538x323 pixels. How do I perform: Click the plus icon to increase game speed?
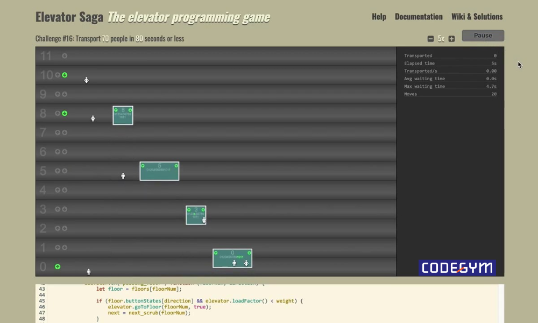click(451, 38)
